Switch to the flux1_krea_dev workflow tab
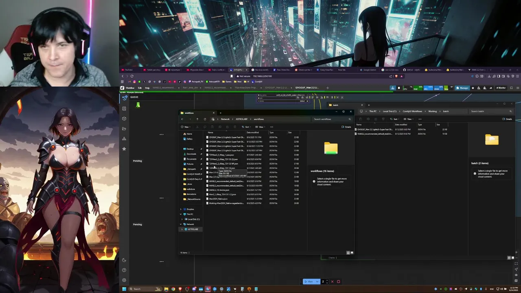The width and height of the screenshot is (521, 293). pyautogui.click(x=190, y=88)
